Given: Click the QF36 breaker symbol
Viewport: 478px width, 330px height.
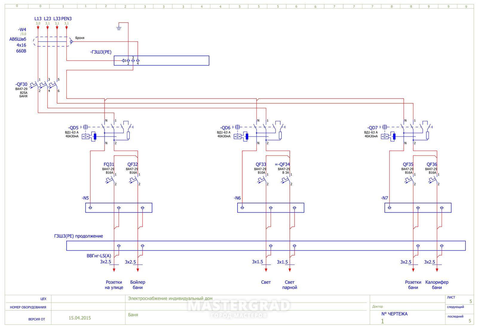Looking at the screenshot, I should click(x=433, y=179).
